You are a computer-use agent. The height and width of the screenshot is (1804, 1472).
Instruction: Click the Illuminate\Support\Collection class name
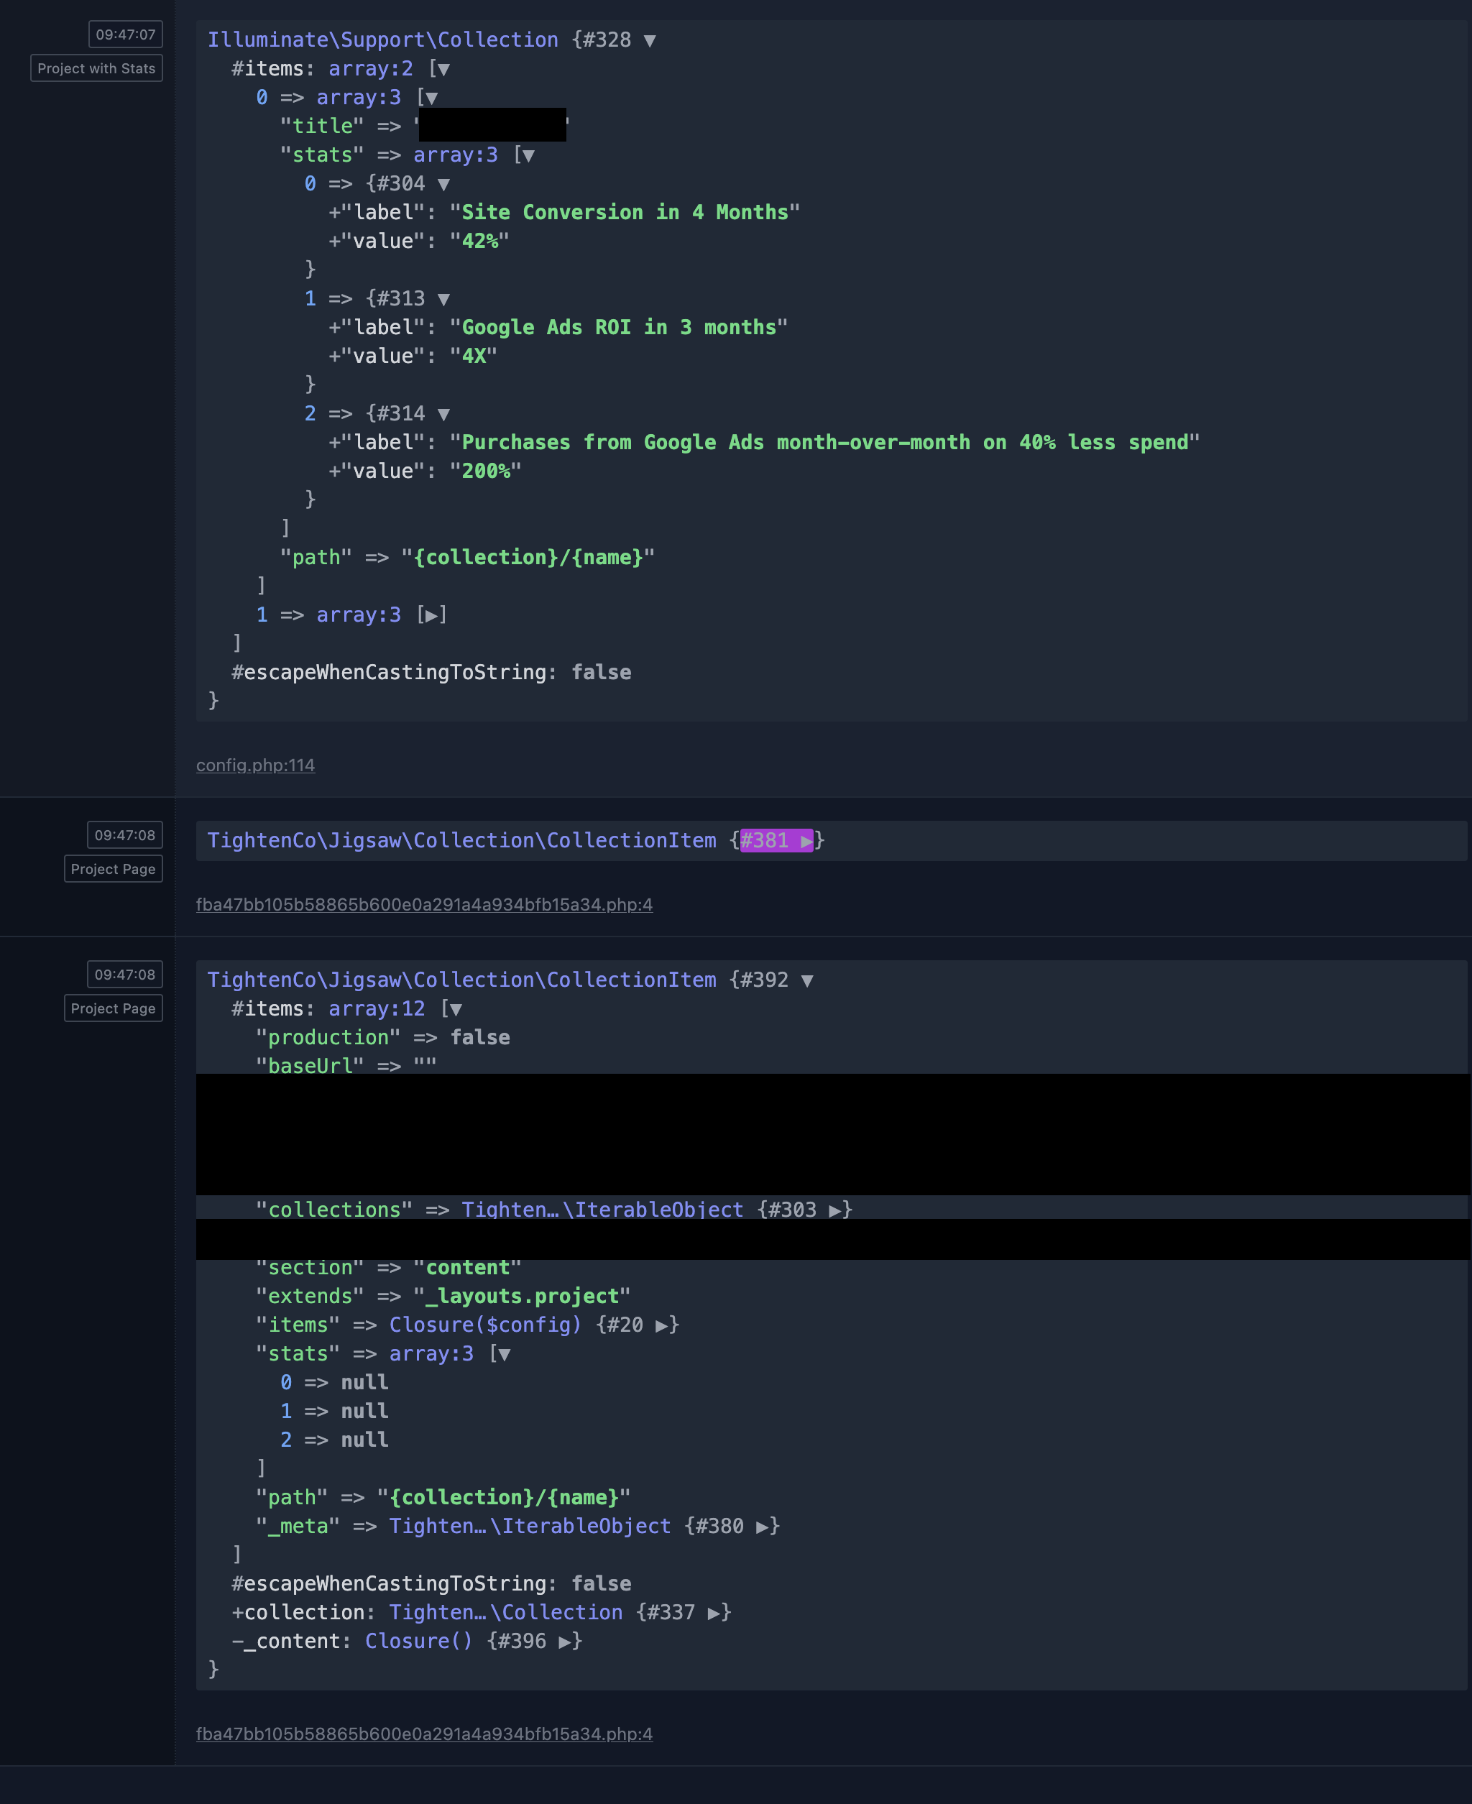coord(383,41)
